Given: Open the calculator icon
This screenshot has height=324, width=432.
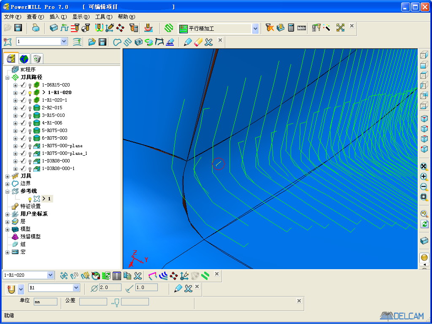Looking at the screenshot, I should coord(291,28).
